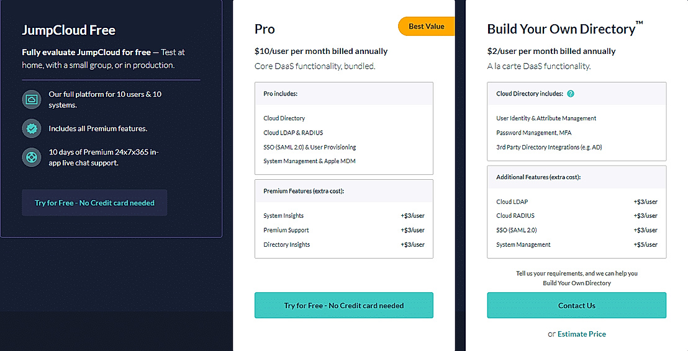The height and width of the screenshot is (351, 688).
Task: Click the lifebuoy support icon for live chat
Action: point(31,157)
